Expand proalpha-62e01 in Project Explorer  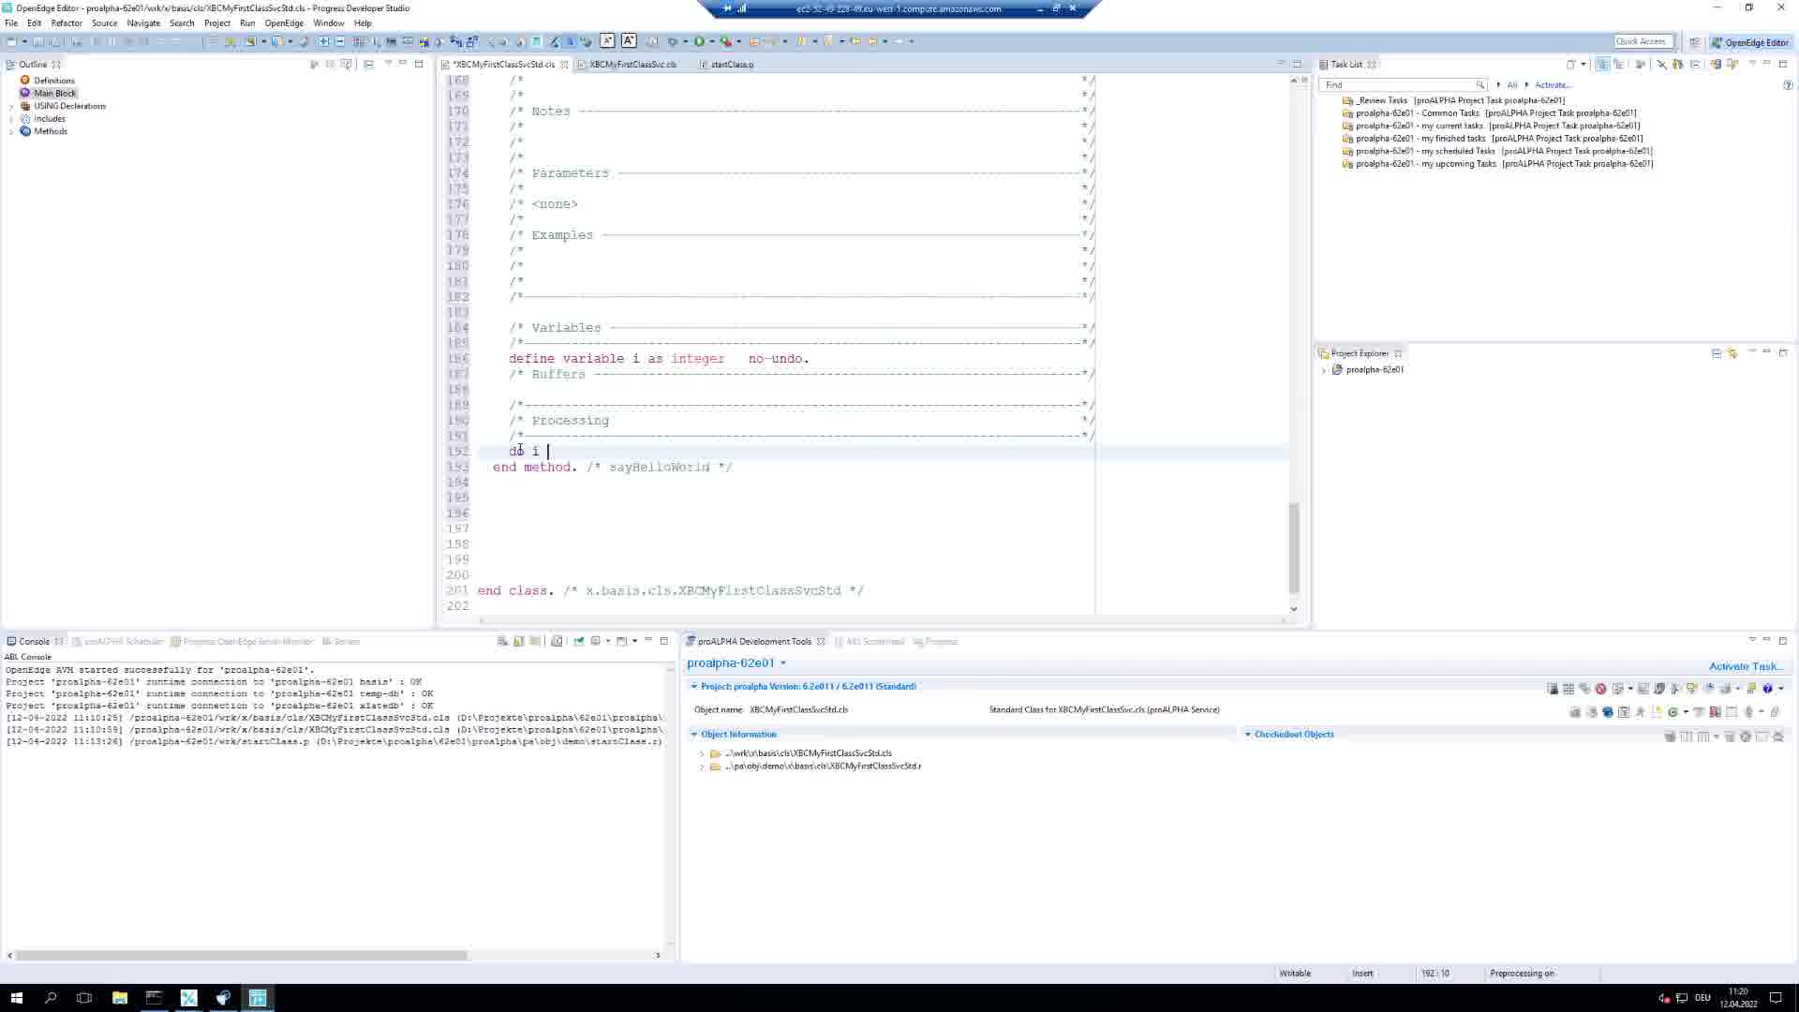click(1324, 370)
